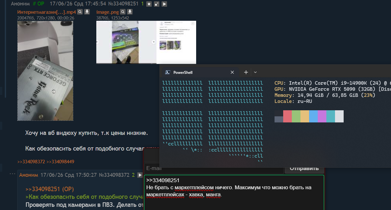Open the Интернетмагазин[...].mp4 file link
The image size is (391, 210).
tap(47, 12)
